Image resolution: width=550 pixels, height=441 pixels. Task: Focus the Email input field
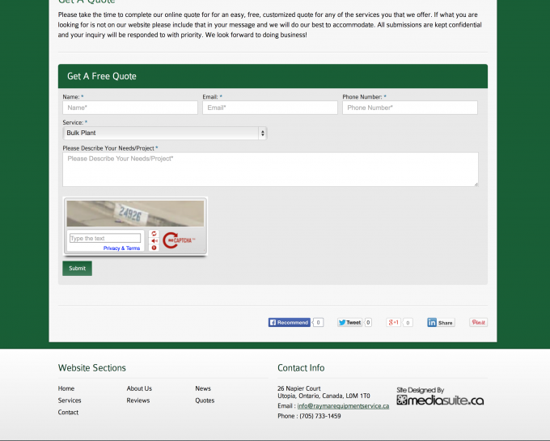pyautogui.click(x=269, y=108)
